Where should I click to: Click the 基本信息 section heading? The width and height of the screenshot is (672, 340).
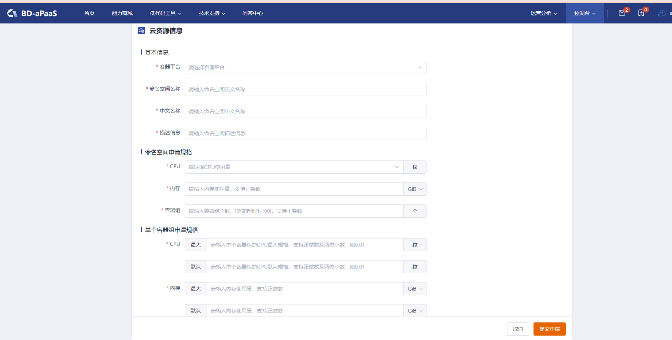[x=157, y=52]
